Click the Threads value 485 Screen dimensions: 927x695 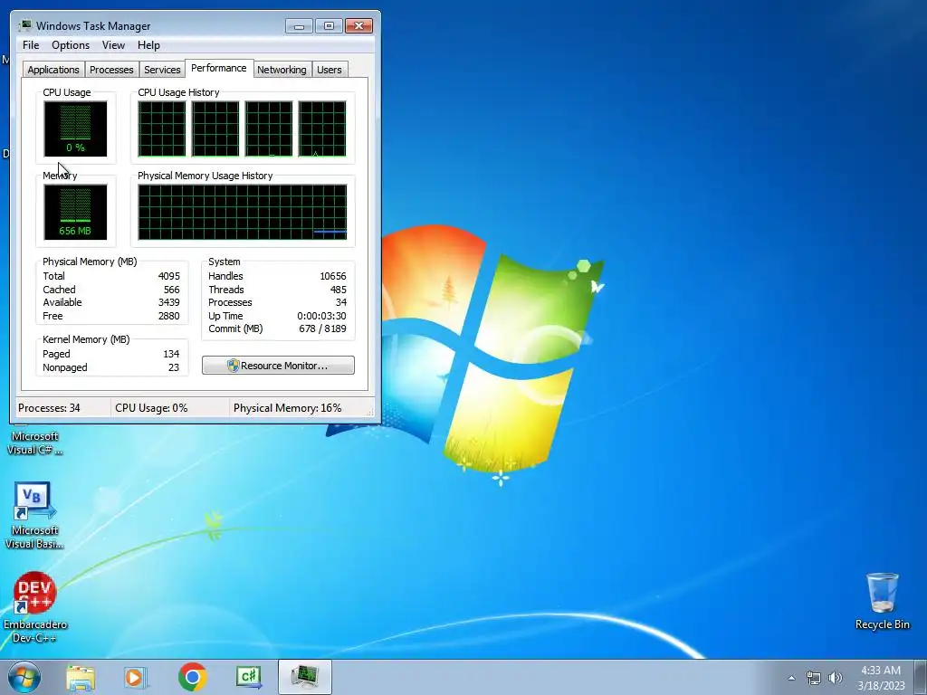339,290
